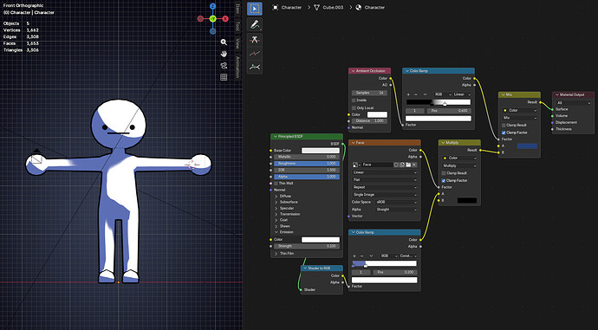Toggle the camera view icon in viewport
The width and height of the screenshot is (598, 330).
click(x=224, y=66)
